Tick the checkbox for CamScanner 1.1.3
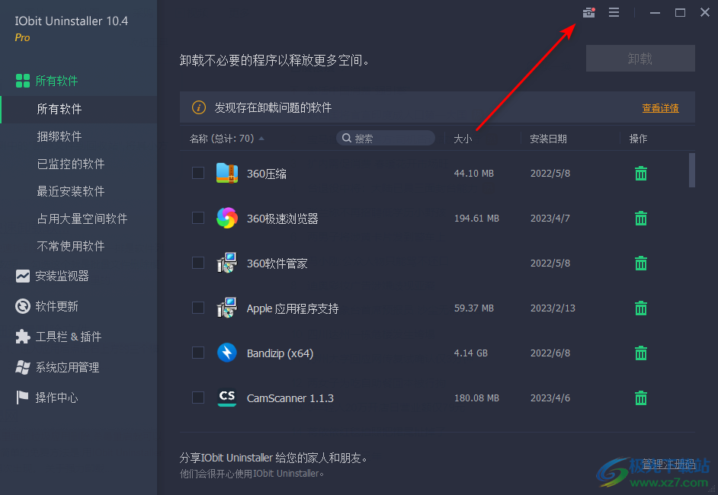 (x=198, y=398)
